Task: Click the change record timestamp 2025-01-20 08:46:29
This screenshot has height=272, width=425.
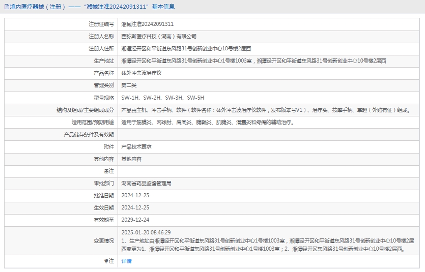Action: click(146, 232)
